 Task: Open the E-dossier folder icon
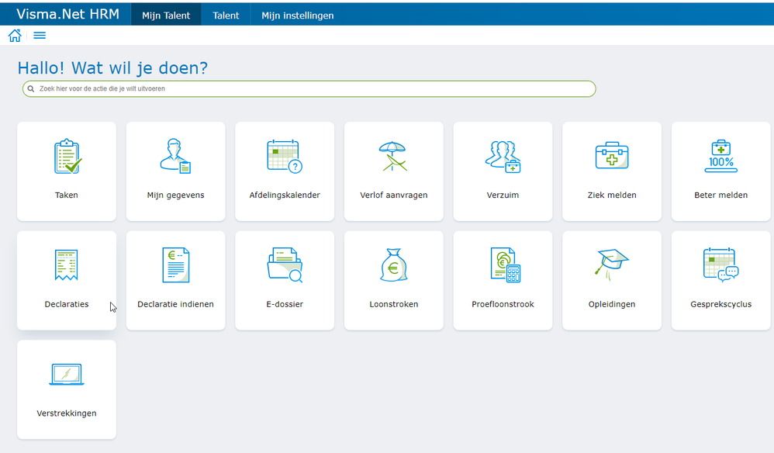pyautogui.click(x=285, y=265)
